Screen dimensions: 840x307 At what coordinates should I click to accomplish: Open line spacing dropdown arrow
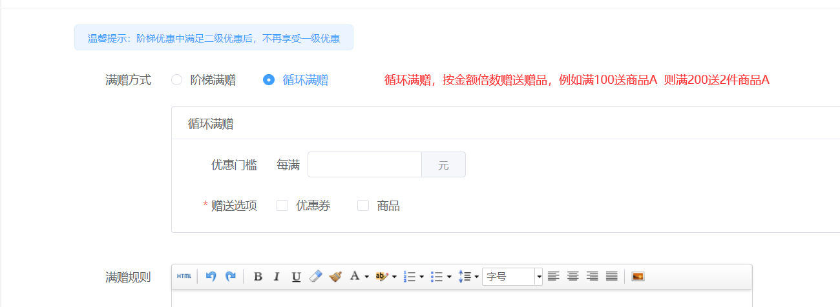coord(476,277)
